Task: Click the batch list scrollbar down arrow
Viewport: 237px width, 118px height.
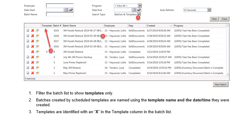Action: click(x=228, y=74)
